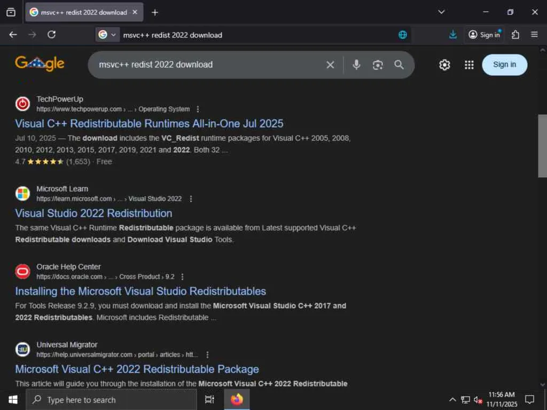547x410 pixels.
Task: Go forward with the forward arrow
Action: tap(32, 35)
